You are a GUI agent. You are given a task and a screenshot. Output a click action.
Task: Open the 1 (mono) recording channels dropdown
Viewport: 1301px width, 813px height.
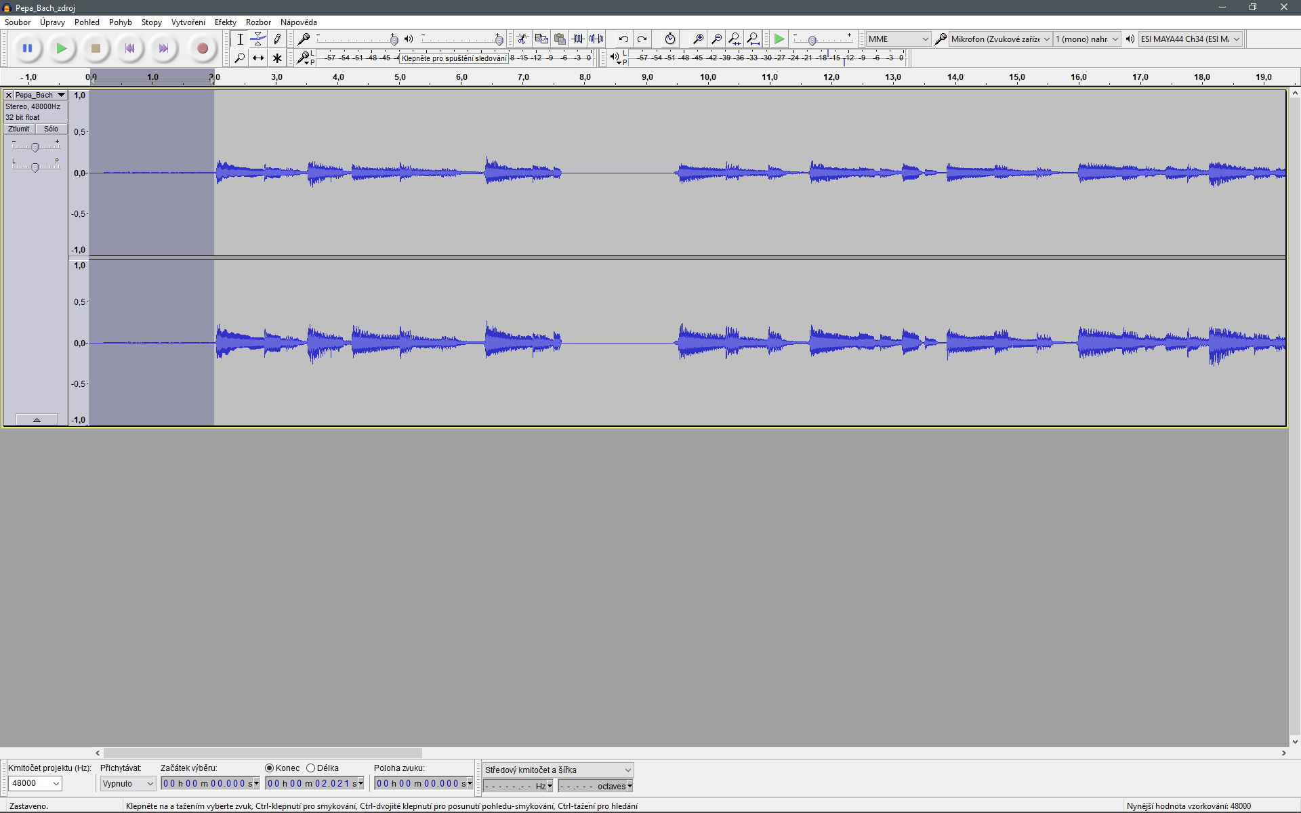tap(1087, 39)
